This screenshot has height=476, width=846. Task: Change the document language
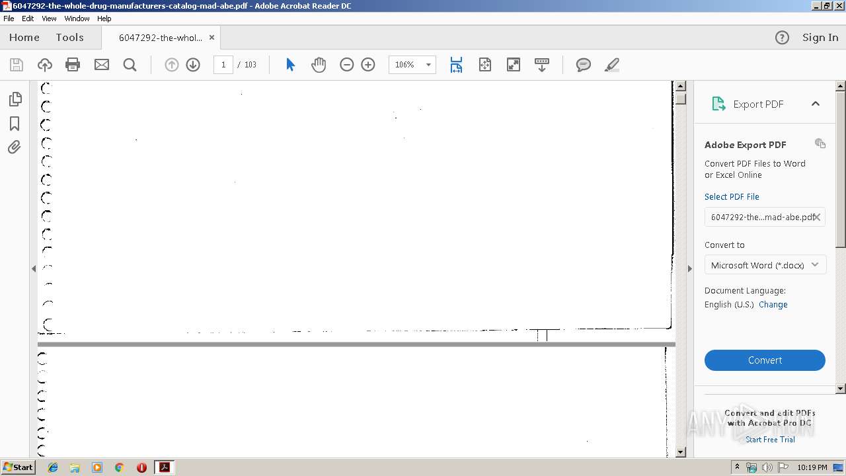(x=773, y=305)
